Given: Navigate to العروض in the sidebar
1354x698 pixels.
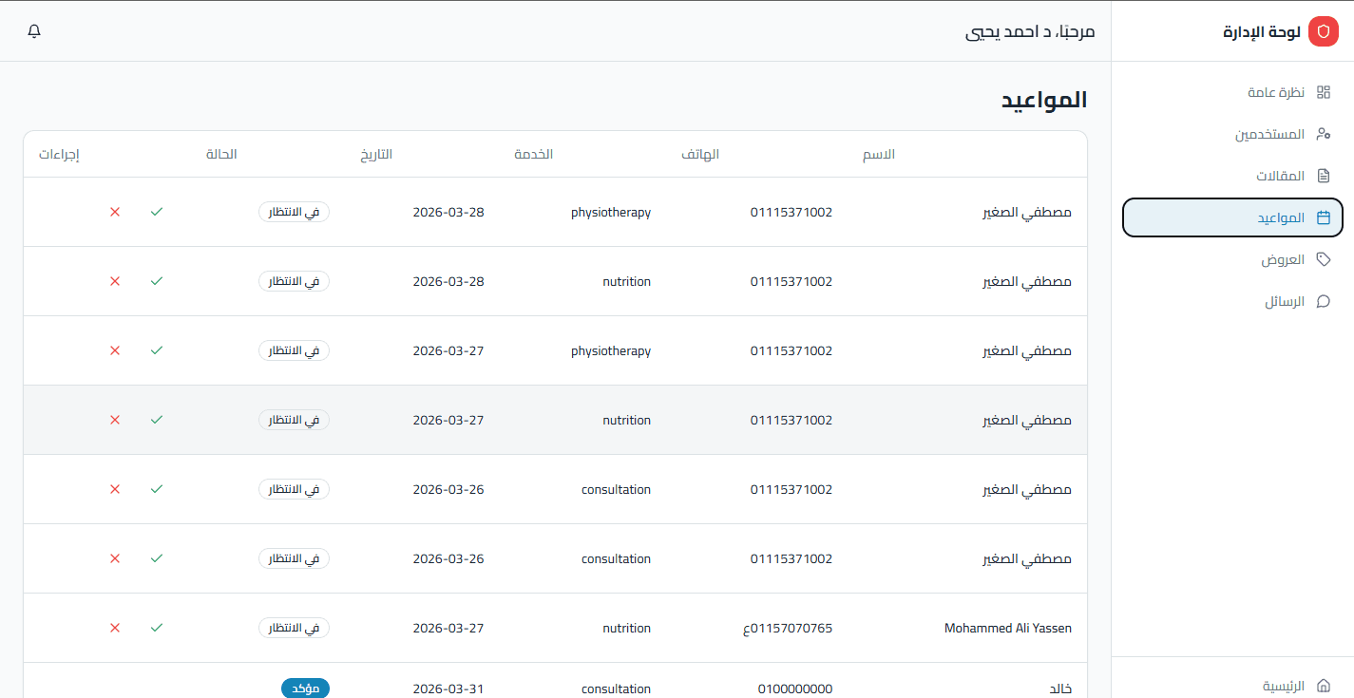Looking at the screenshot, I should pos(1232,259).
